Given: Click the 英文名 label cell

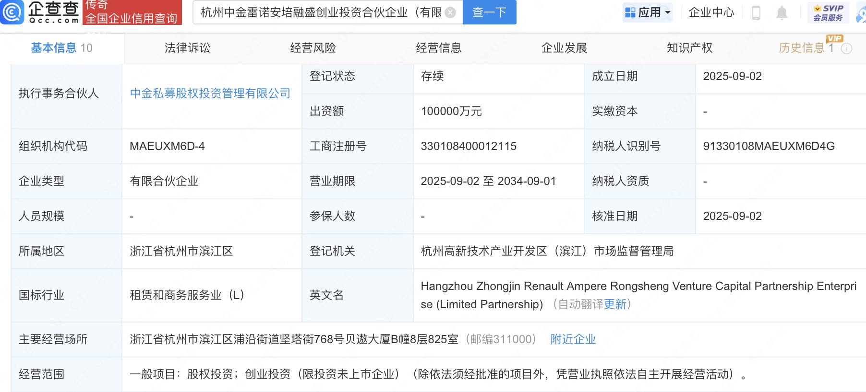Looking at the screenshot, I should 357,295.
